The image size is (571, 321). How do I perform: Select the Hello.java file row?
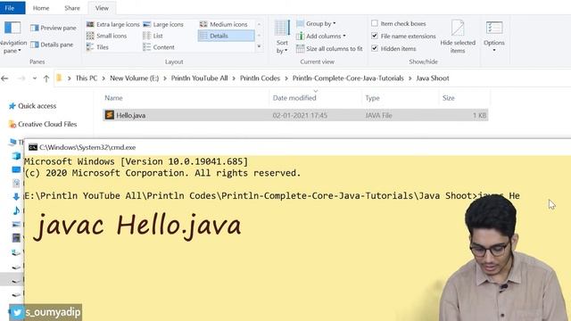(295, 115)
